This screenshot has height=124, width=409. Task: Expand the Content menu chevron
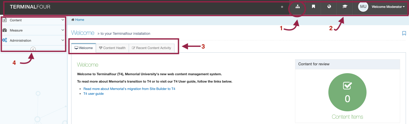tap(63, 20)
